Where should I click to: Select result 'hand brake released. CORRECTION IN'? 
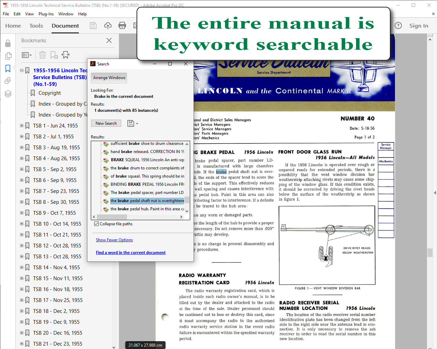click(x=147, y=152)
